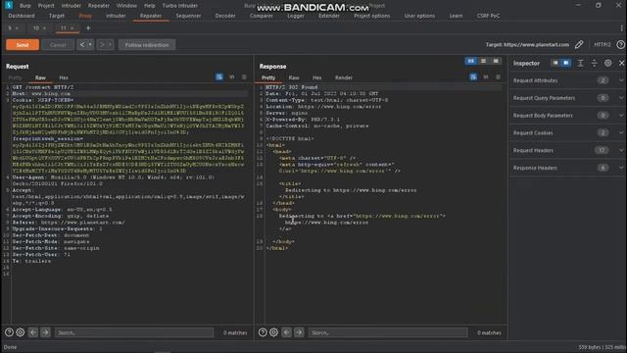The width and height of the screenshot is (627, 353).
Task: Open the Repeater tabs three-dot menu
Action: (x=621, y=28)
